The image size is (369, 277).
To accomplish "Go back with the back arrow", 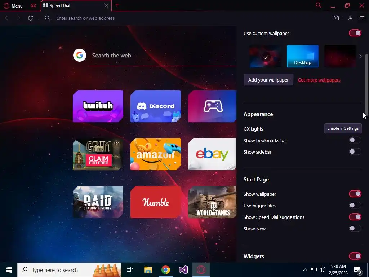I will 6,18.
